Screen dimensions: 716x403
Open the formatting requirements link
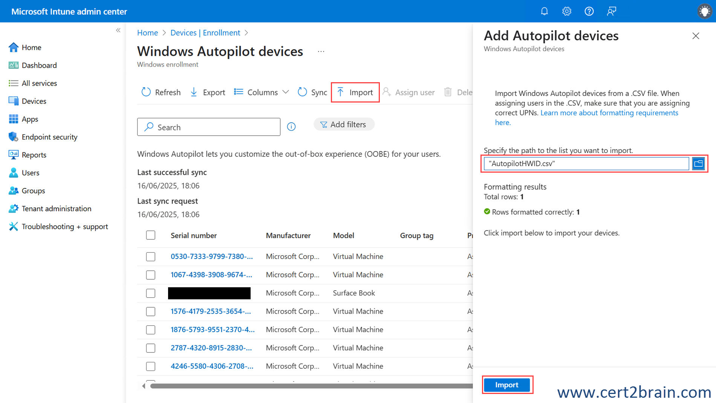[x=609, y=113]
